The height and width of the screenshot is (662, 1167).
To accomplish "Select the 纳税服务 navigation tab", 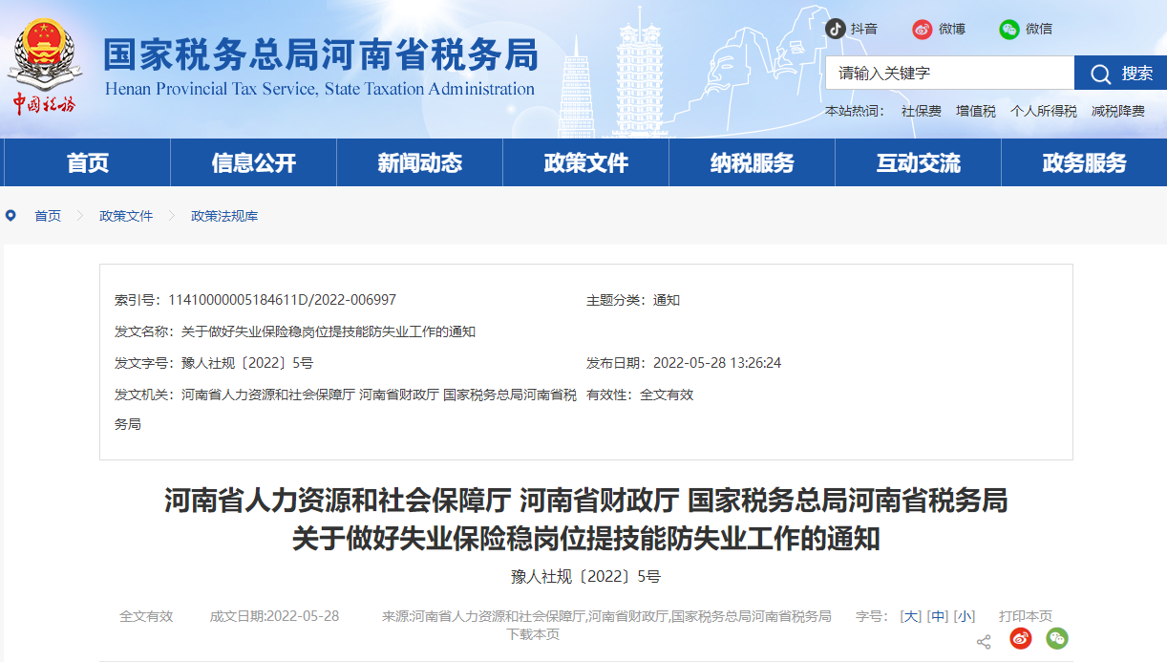I will coord(751,162).
